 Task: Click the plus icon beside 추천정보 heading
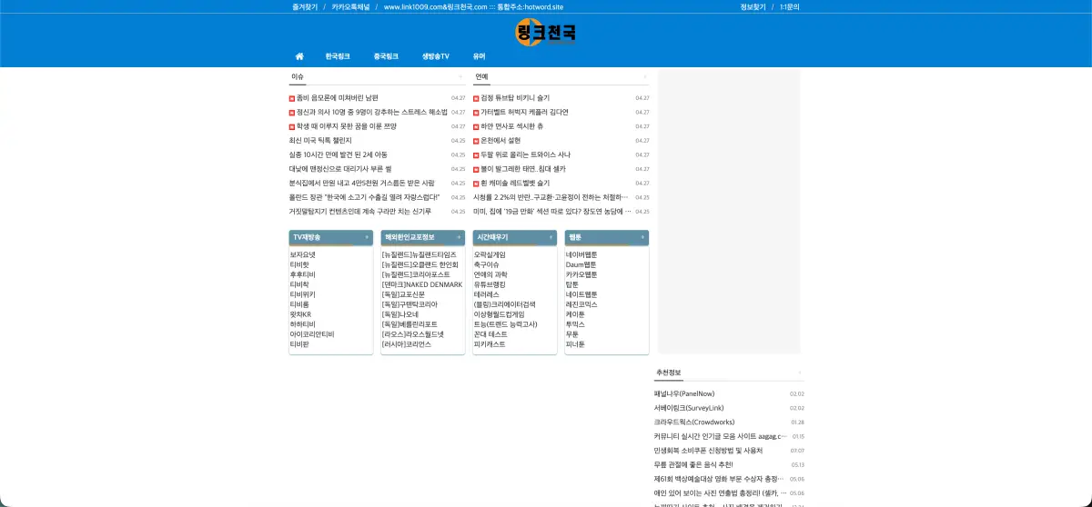coord(800,373)
